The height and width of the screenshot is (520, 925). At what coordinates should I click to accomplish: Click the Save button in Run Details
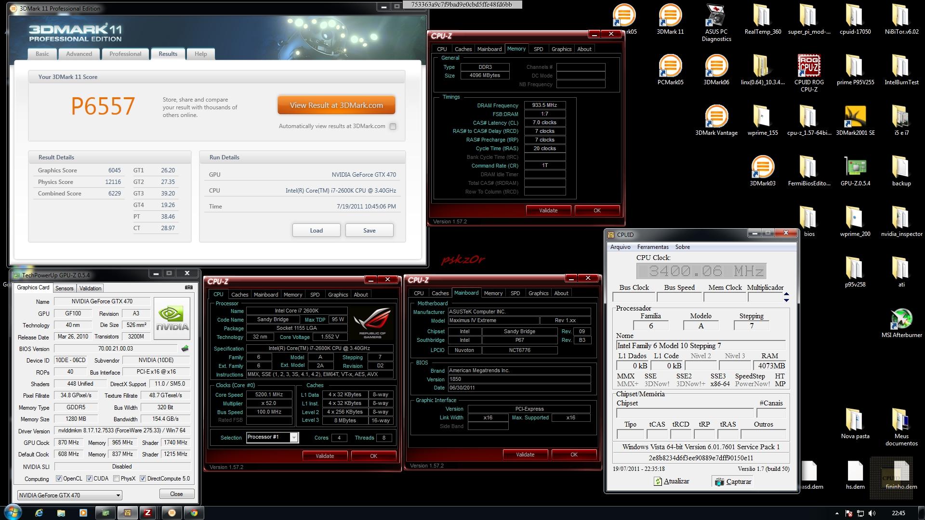coord(369,231)
